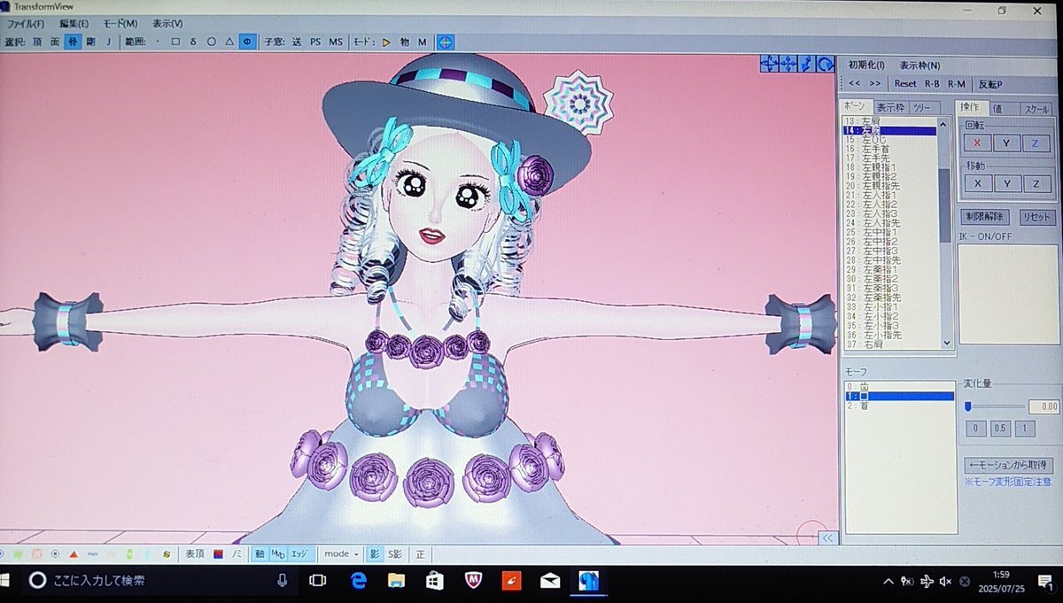Open Microsoft Edge from the taskbar
This screenshot has width=1063, height=603.
pos(358,581)
